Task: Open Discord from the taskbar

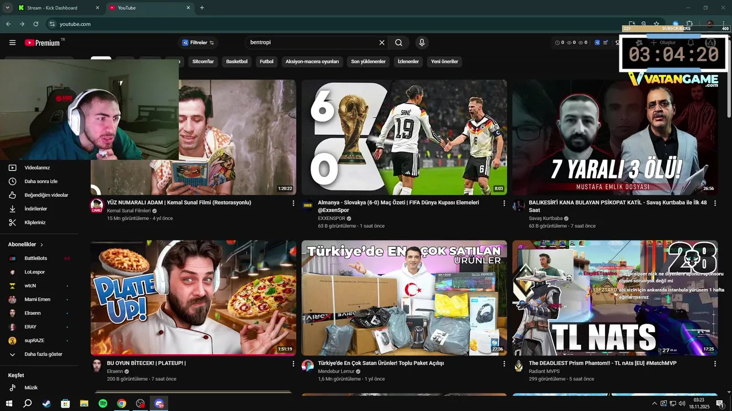Action: point(159,404)
